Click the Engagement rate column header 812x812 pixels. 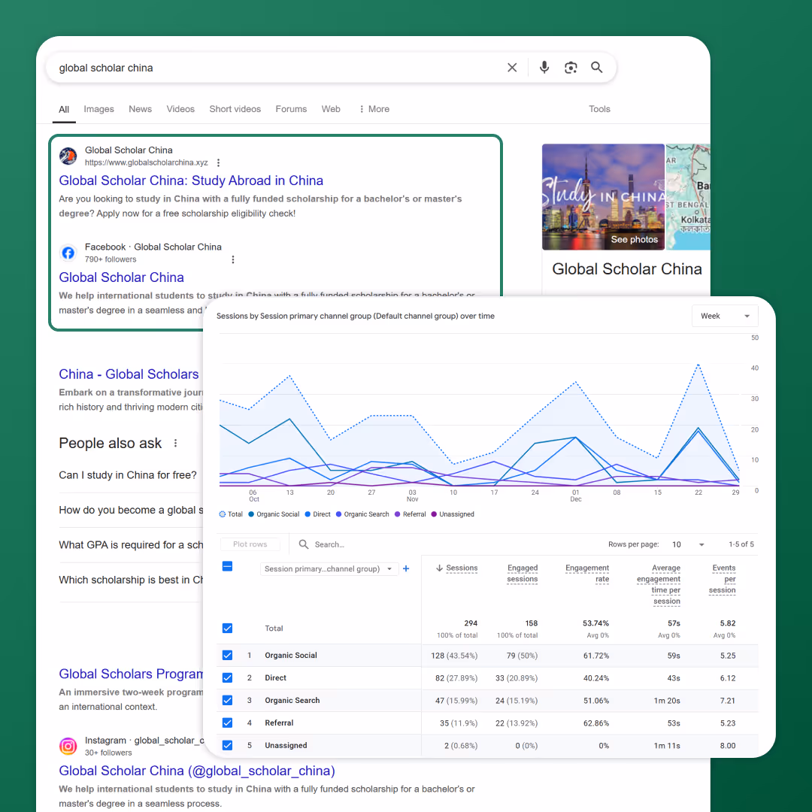(x=587, y=574)
